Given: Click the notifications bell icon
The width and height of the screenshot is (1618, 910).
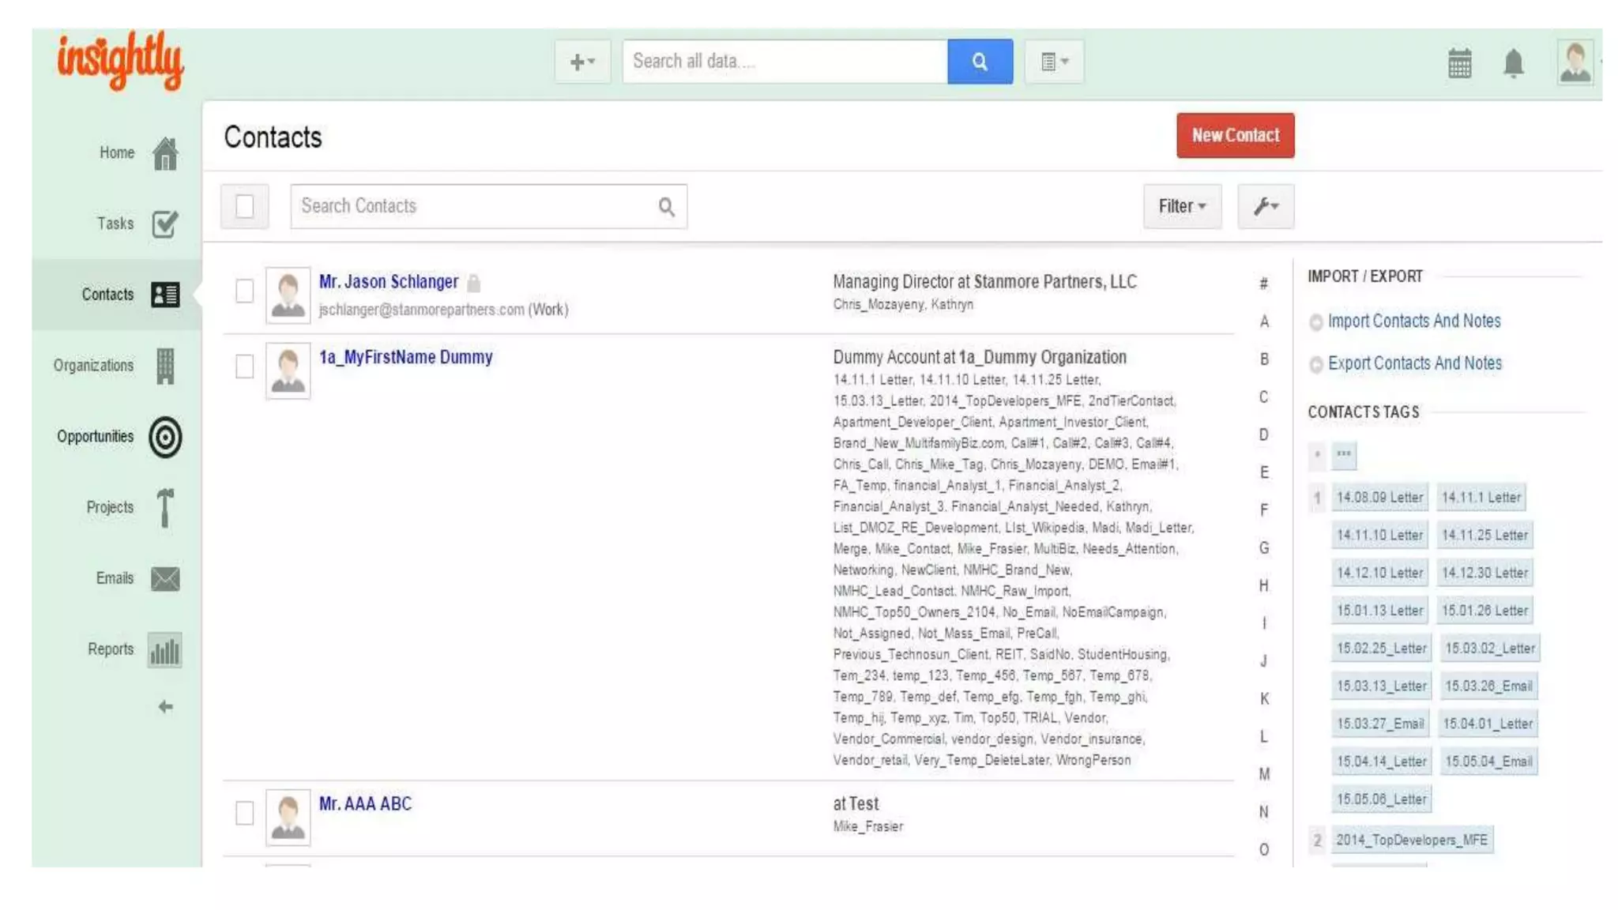Looking at the screenshot, I should tap(1513, 62).
